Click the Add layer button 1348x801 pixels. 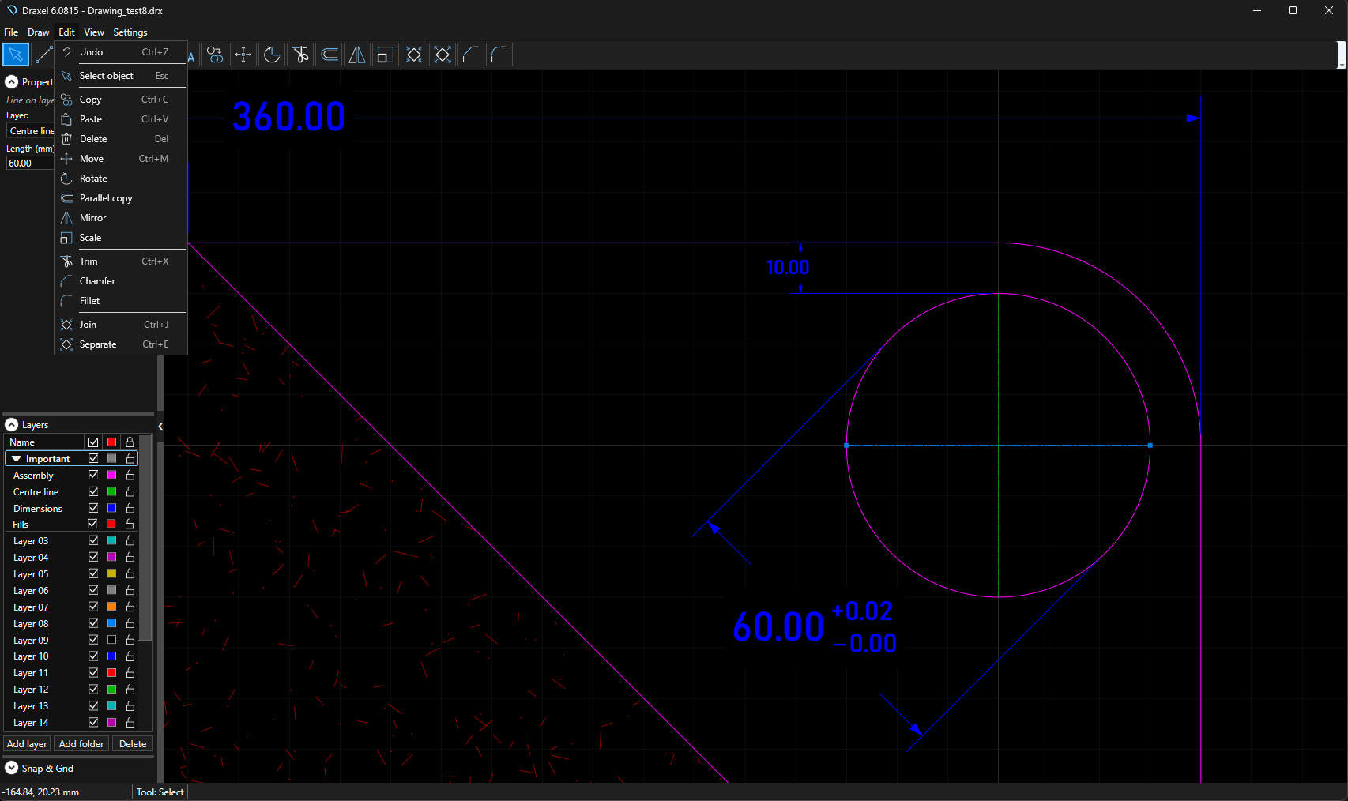coord(27,744)
